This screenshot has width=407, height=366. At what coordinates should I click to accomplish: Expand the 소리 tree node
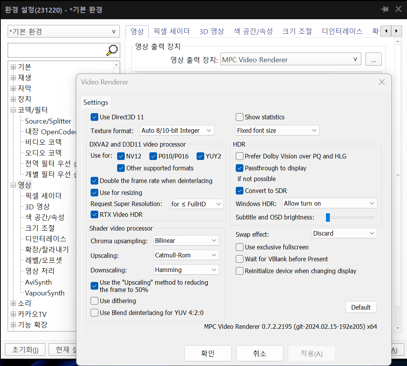pyautogui.click(x=13, y=303)
